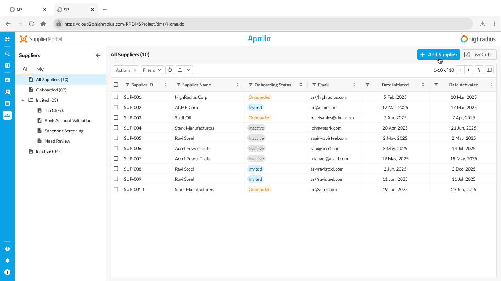Open the help question mark icon
This screenshot has width=501, height=281.
pyautogui.click(x=7, y=249)
